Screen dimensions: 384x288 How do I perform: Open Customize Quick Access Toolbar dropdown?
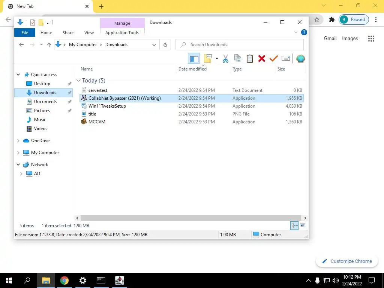[x=48, y=23]
